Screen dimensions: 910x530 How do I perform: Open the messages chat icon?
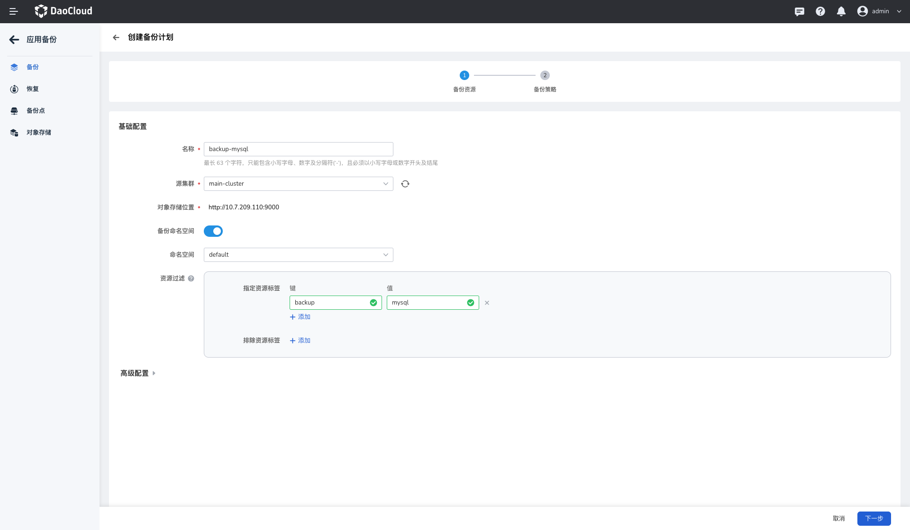(800, 11)
